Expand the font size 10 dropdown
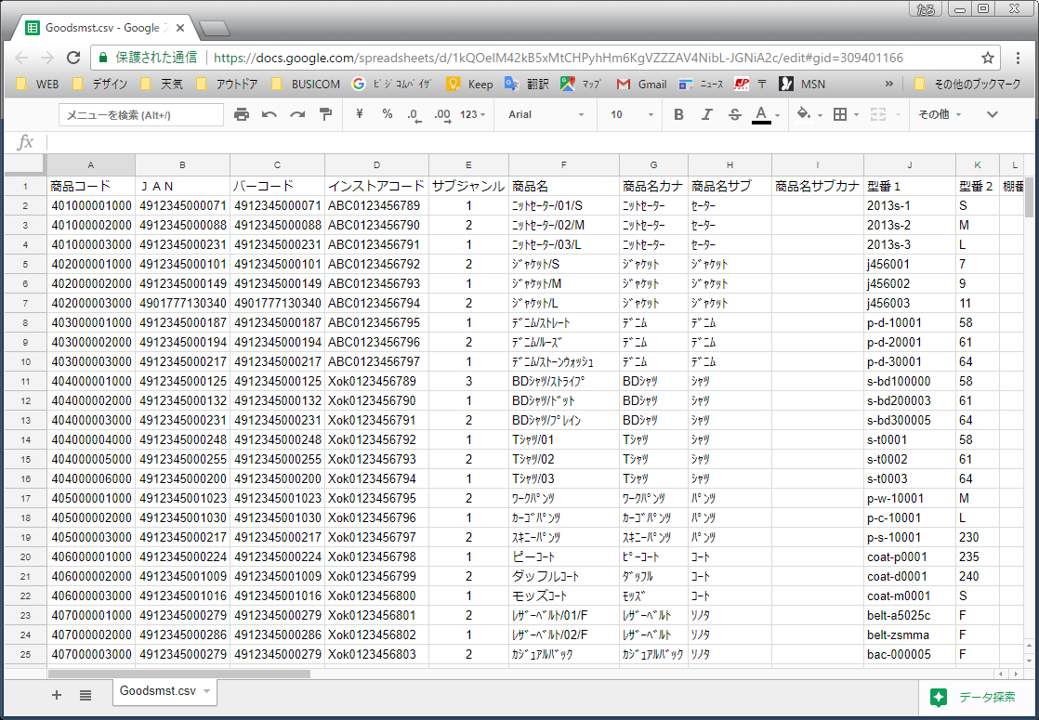 631,114
